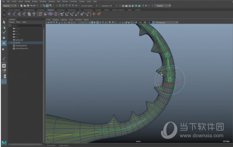Viewport: 233px width, 147px height.
Task: Switch to the Animation shelf tab
Action: (61, 10)
